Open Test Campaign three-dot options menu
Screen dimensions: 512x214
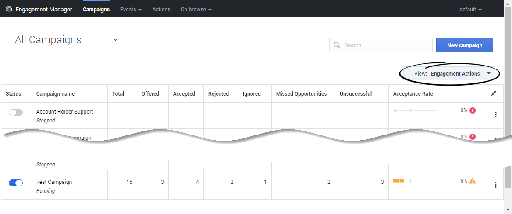[495, 185]
